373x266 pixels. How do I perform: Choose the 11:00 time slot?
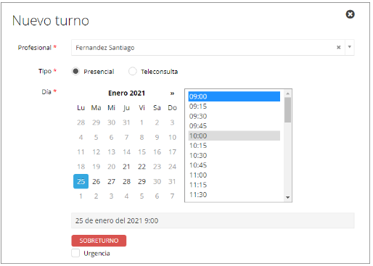coord(234,175)
